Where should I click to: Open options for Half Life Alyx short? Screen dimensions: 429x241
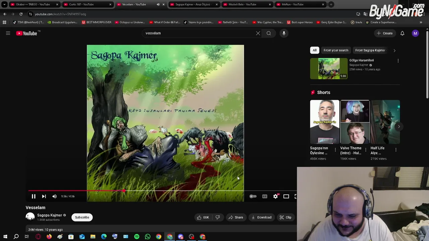tap(396, 150)
